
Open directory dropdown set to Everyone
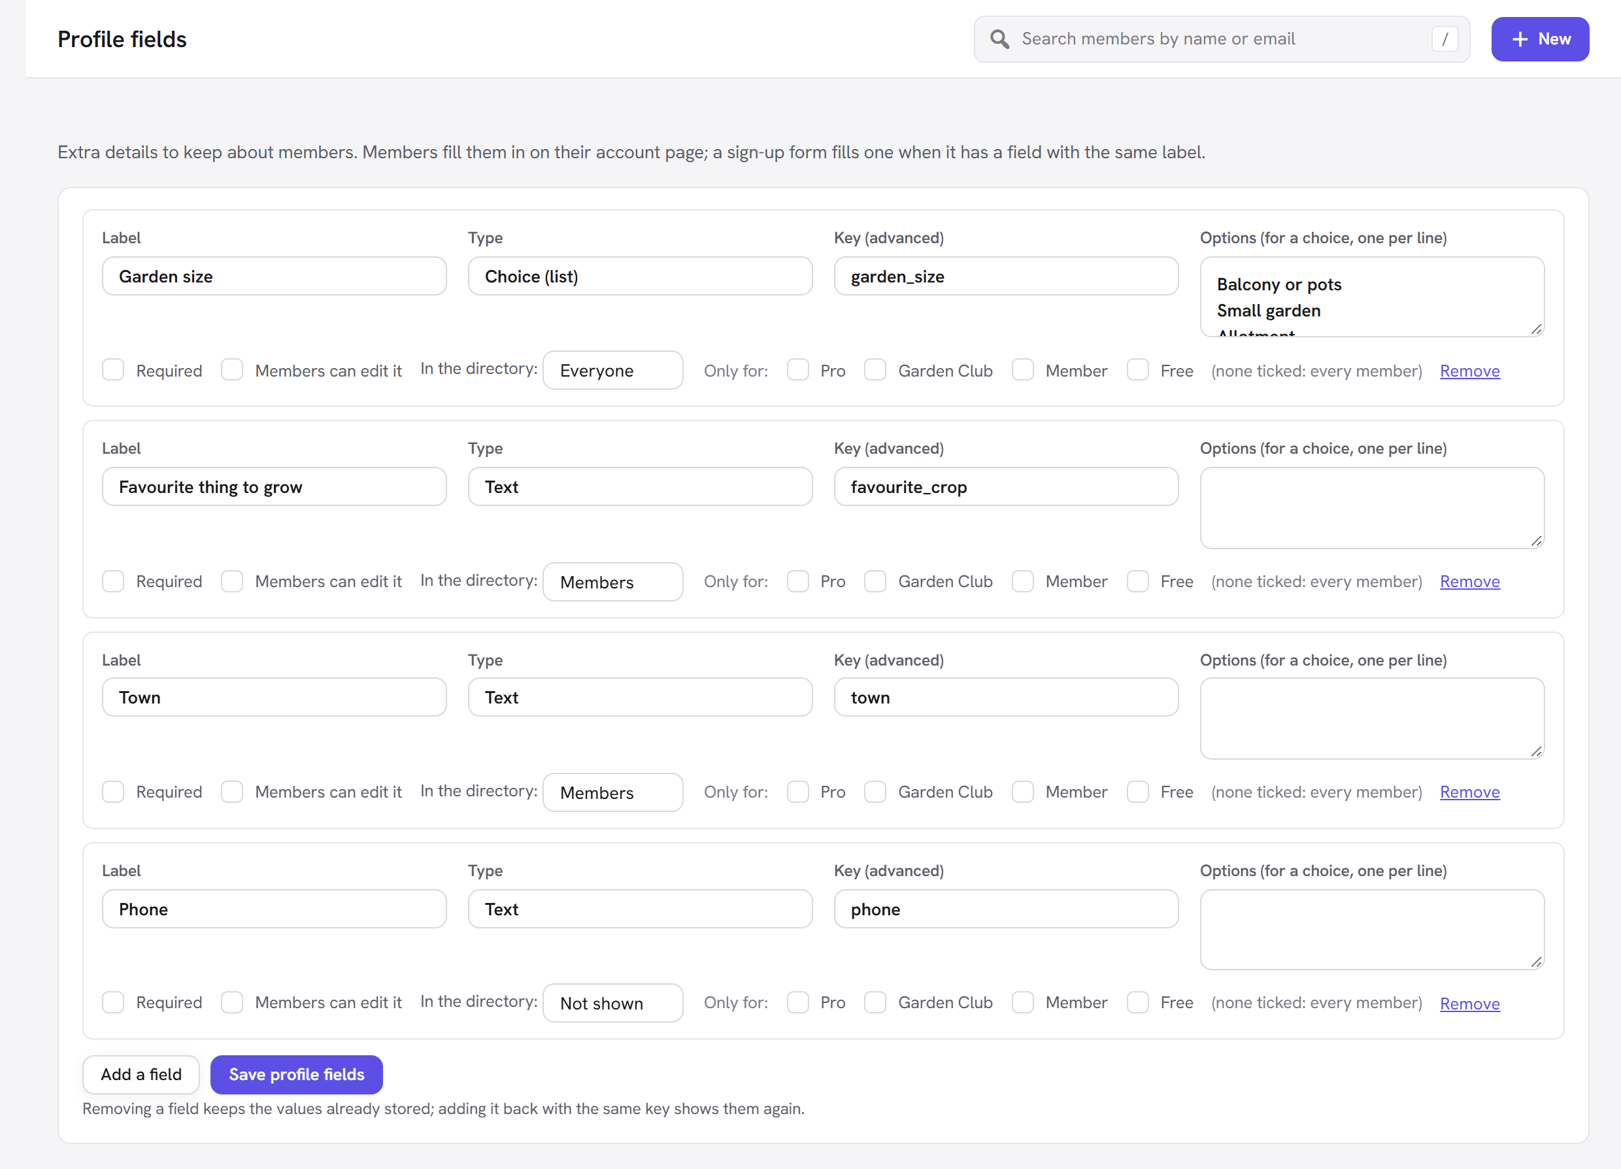[612, 369]
